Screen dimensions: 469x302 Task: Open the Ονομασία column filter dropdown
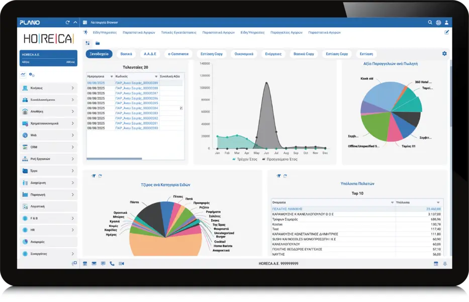pos(393,203)
